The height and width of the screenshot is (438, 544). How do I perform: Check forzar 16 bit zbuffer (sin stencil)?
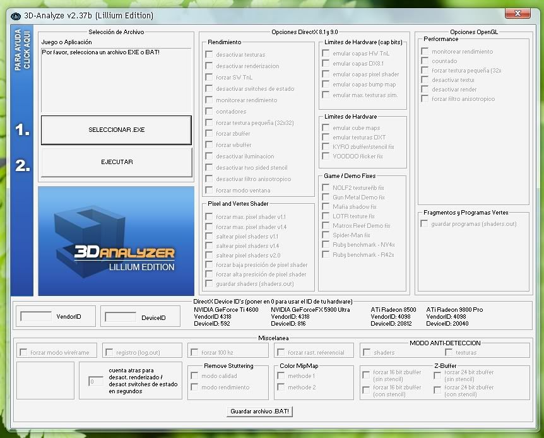(x=365, y=375)
